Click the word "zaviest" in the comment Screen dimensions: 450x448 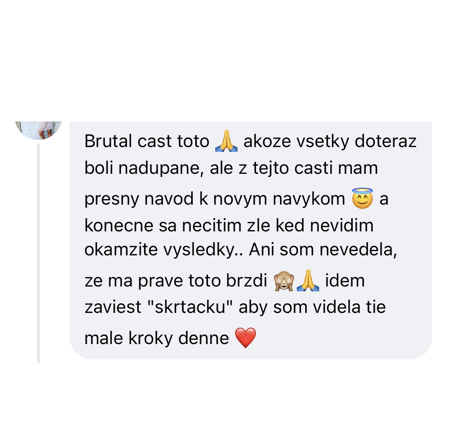pos(113,307)
